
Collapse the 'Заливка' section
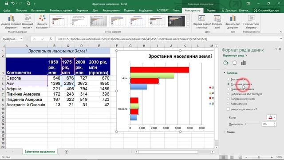225,73
